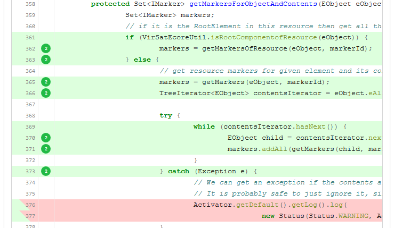394x228 pixels.
Task: Click 'Exception e' in the catch clause
Action: point(221,171)
